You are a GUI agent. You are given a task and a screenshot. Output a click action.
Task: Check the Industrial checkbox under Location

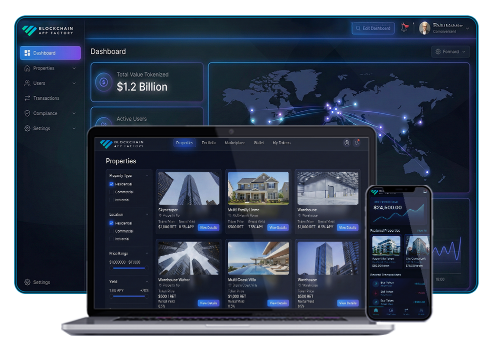[111, 238]
